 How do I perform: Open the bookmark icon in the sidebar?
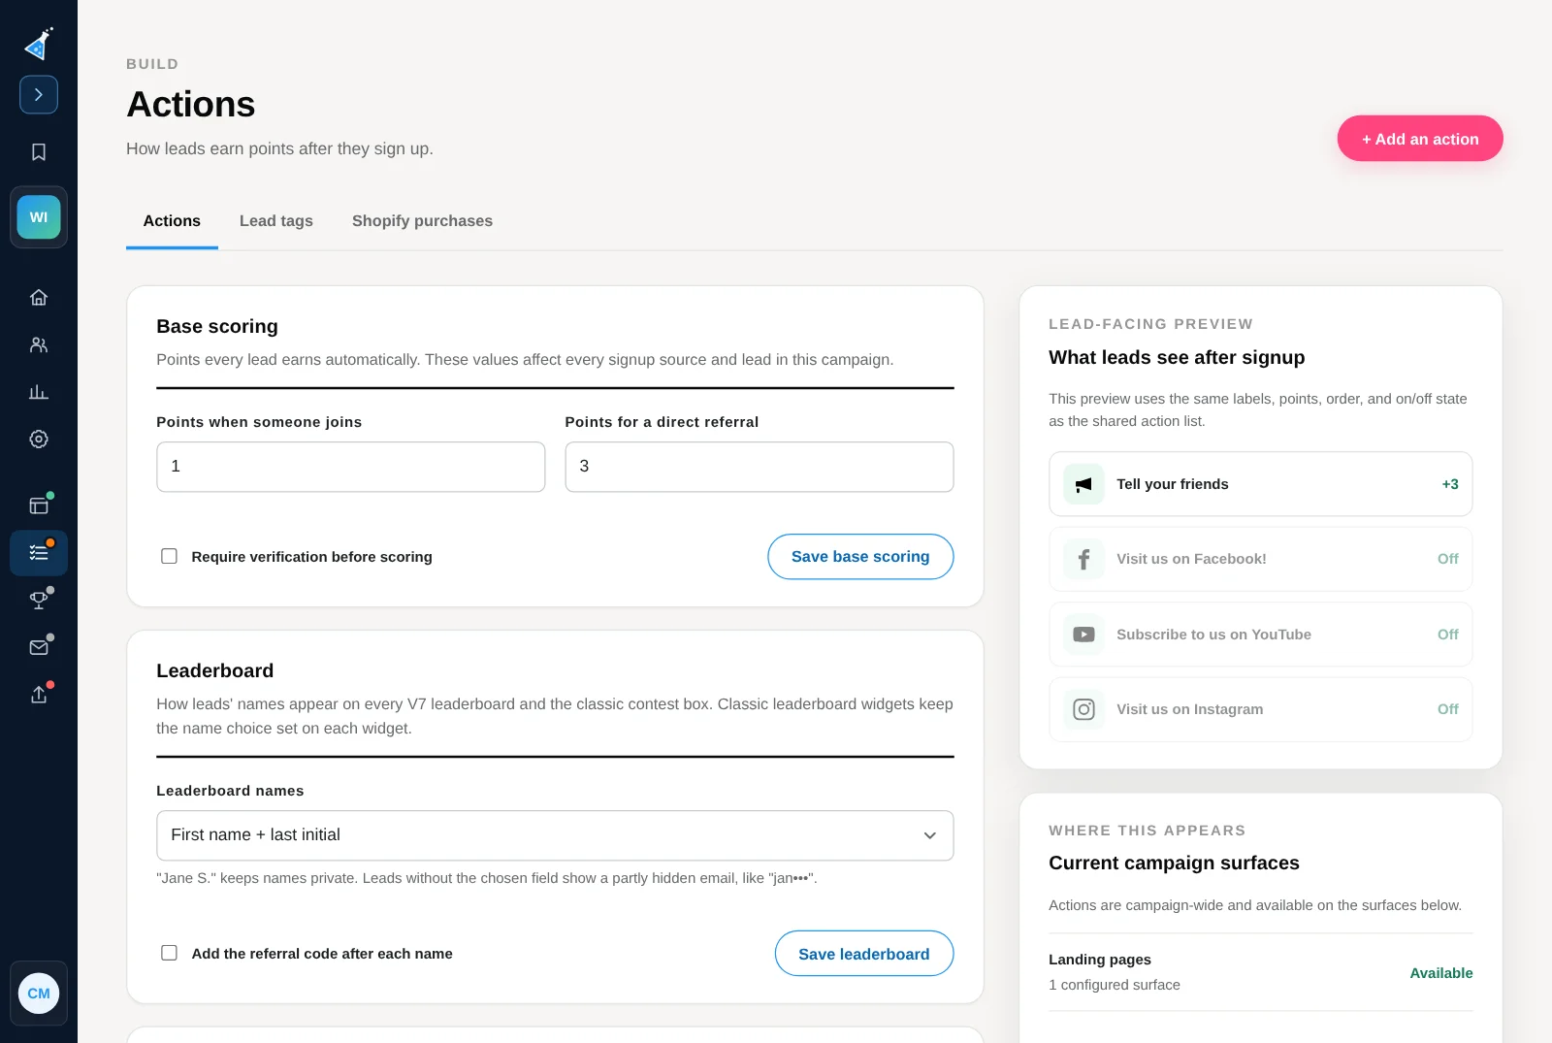tap(39, 152)
